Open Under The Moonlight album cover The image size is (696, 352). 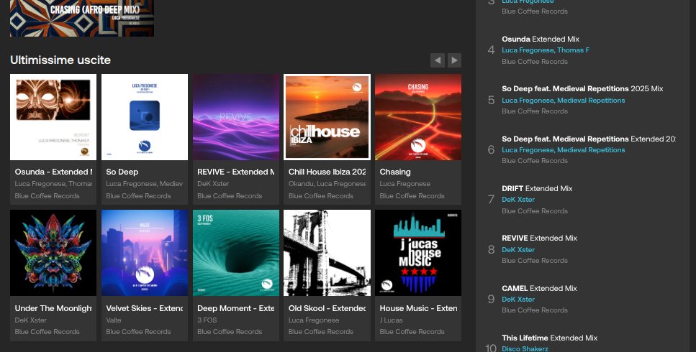(x=53, y=253)
